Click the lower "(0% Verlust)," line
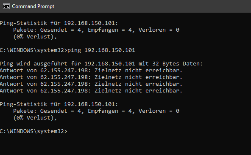251x155 pixels. point(35,118)
